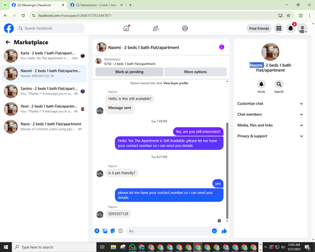
Task: Open a new browser tab
Action: pos(130,5)
